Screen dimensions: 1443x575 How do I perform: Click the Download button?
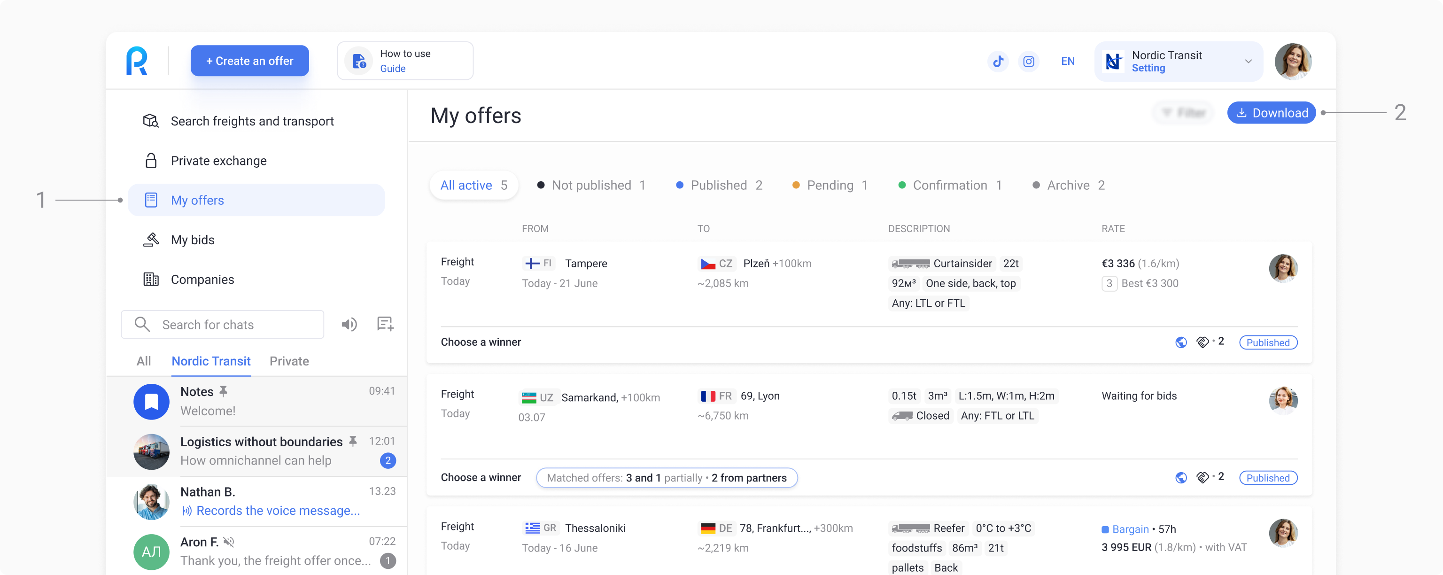point(1271,113)
